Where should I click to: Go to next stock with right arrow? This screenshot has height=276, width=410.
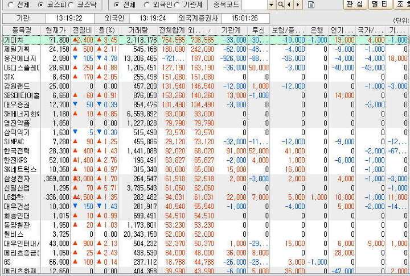click(298, 5)
